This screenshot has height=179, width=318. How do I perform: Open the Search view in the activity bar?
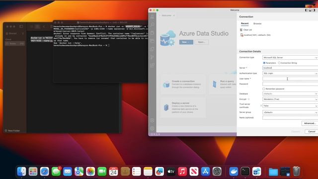point(152,25)
